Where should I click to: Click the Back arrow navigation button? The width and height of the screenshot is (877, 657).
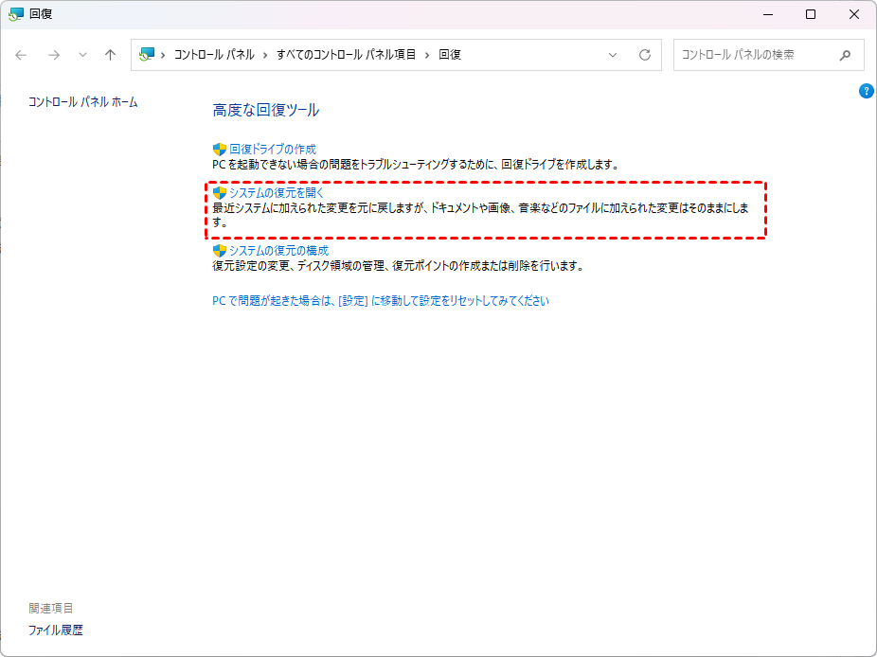pyautogui.click(x=21, y=55)
